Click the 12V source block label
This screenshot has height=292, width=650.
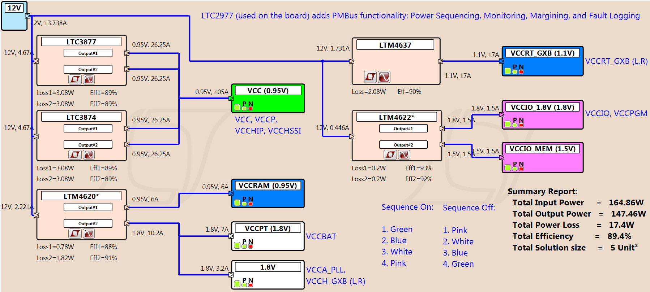click(14, 8)
